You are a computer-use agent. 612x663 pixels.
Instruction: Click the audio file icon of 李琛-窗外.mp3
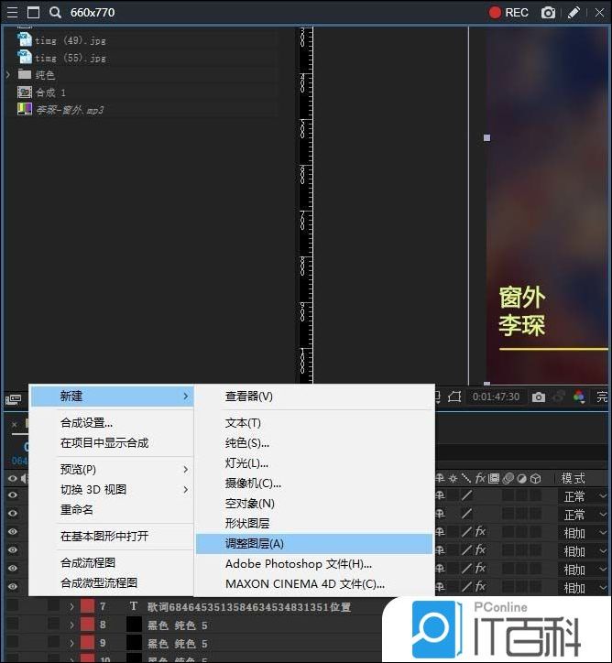point(25,109)
